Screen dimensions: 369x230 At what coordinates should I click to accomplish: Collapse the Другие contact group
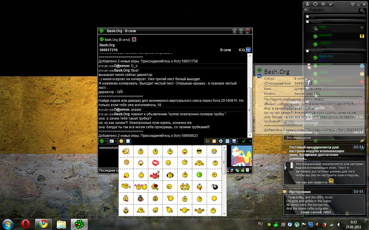(308, 51)
